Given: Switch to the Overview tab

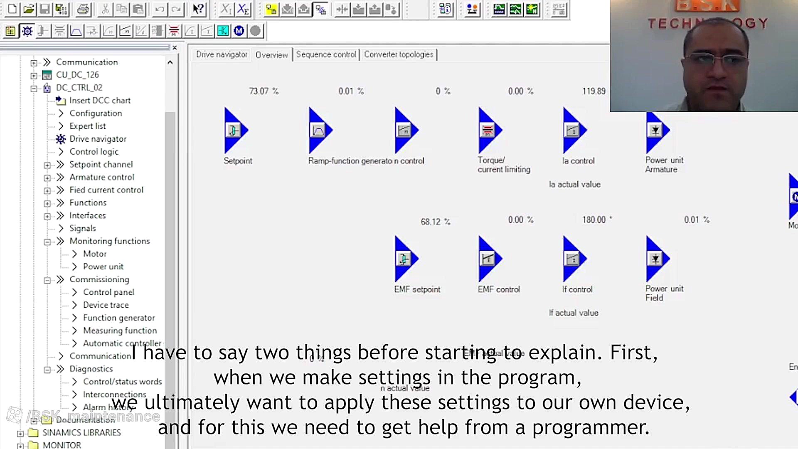Looking at the screenshot, I should (x=271, y=55).
